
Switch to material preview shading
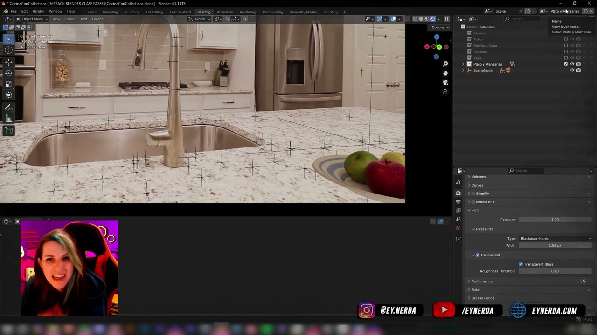427,19
